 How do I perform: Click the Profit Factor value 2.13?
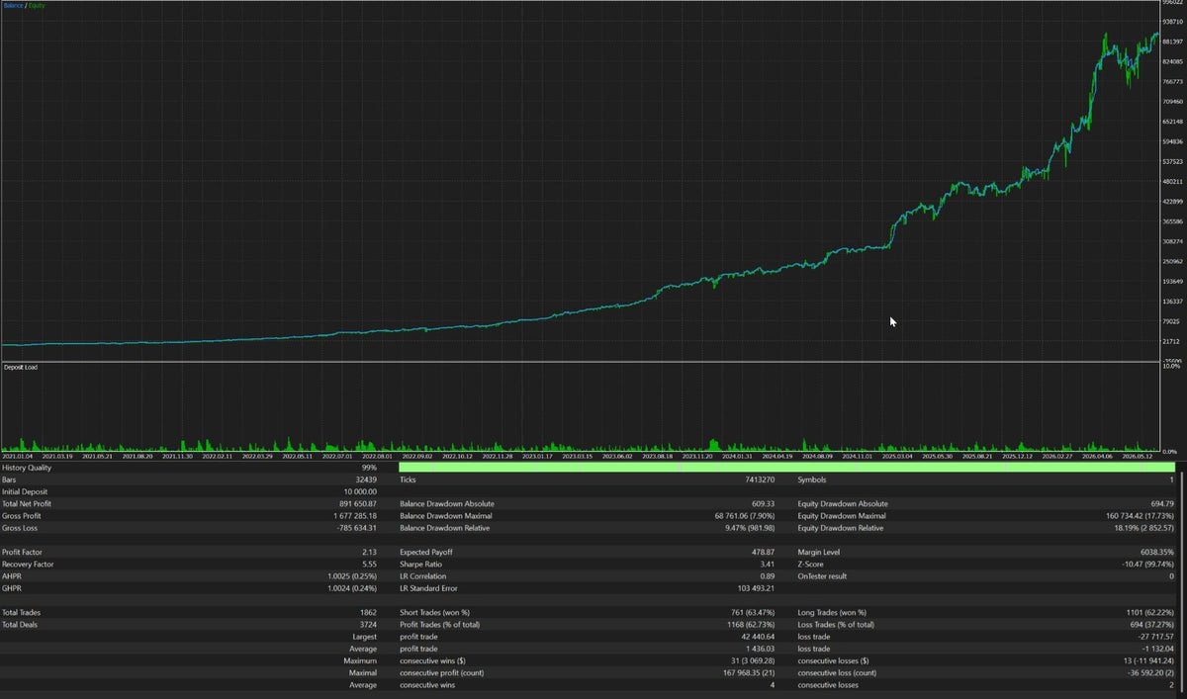point(368,552)
